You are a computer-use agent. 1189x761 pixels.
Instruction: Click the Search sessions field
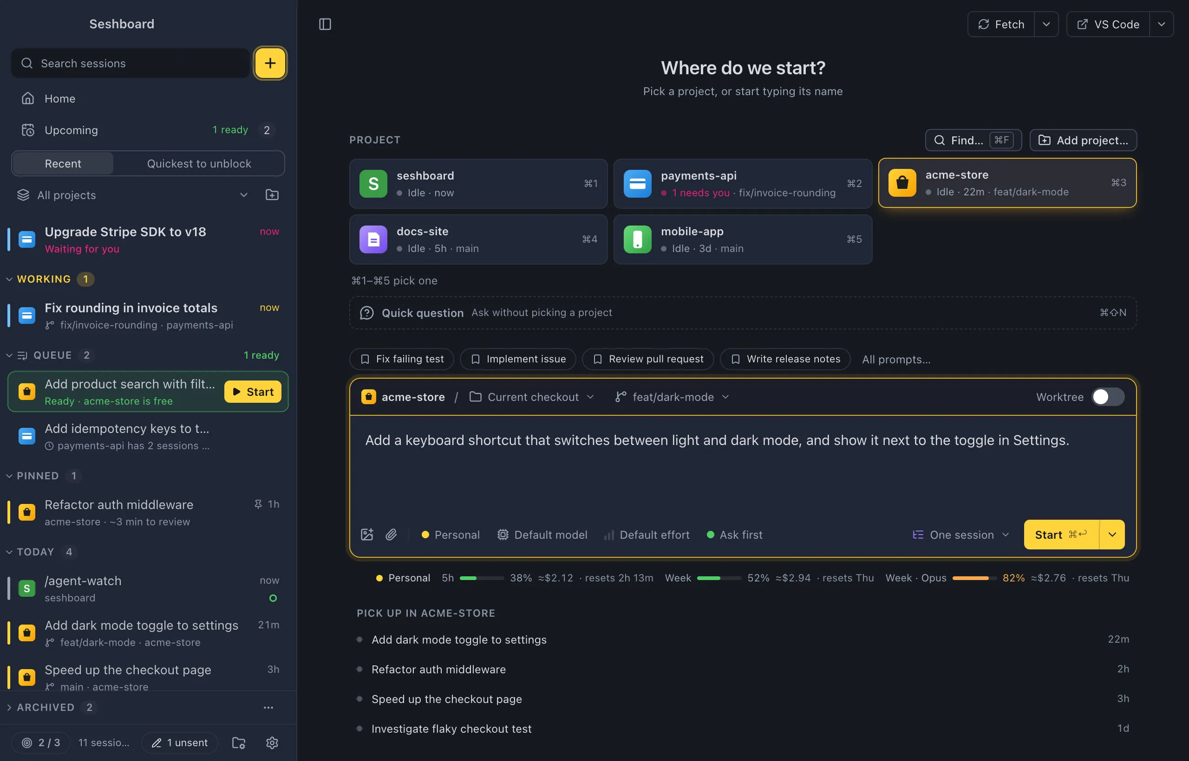point(131,63)
